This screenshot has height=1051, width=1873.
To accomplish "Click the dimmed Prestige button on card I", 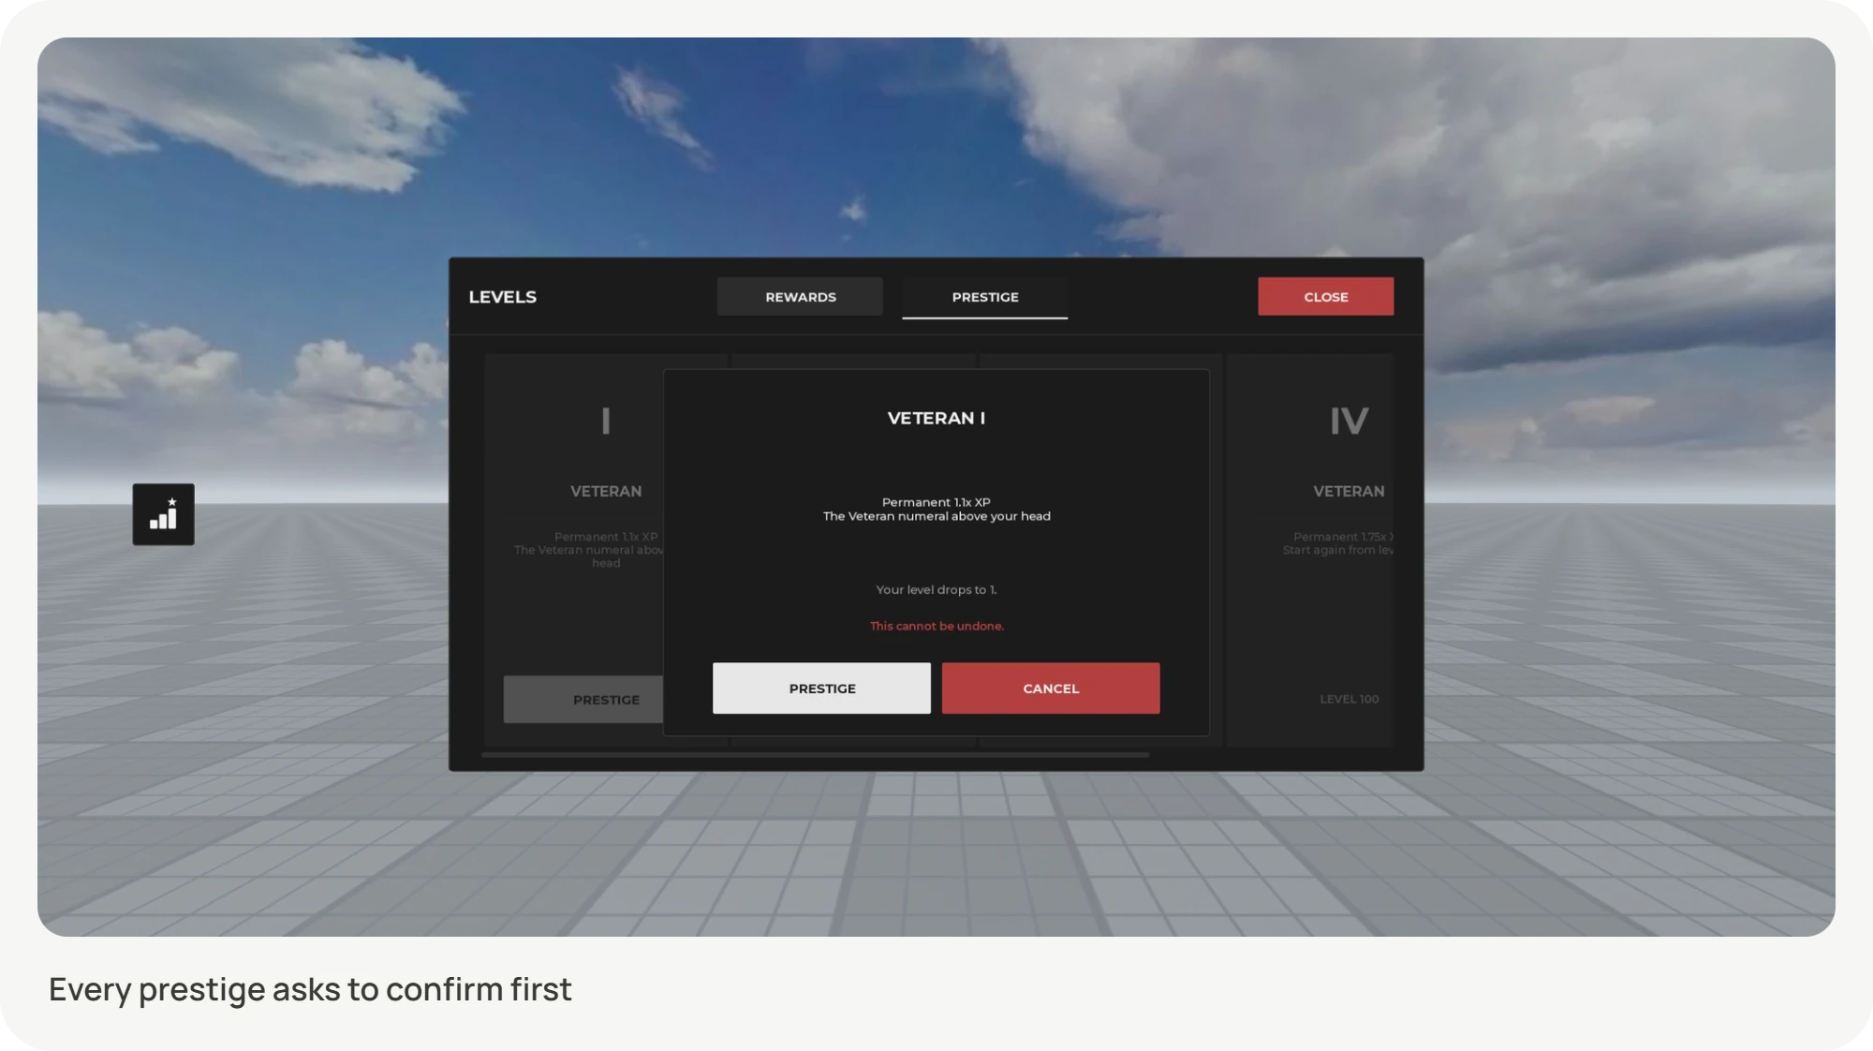I will [x=583, y=700].
